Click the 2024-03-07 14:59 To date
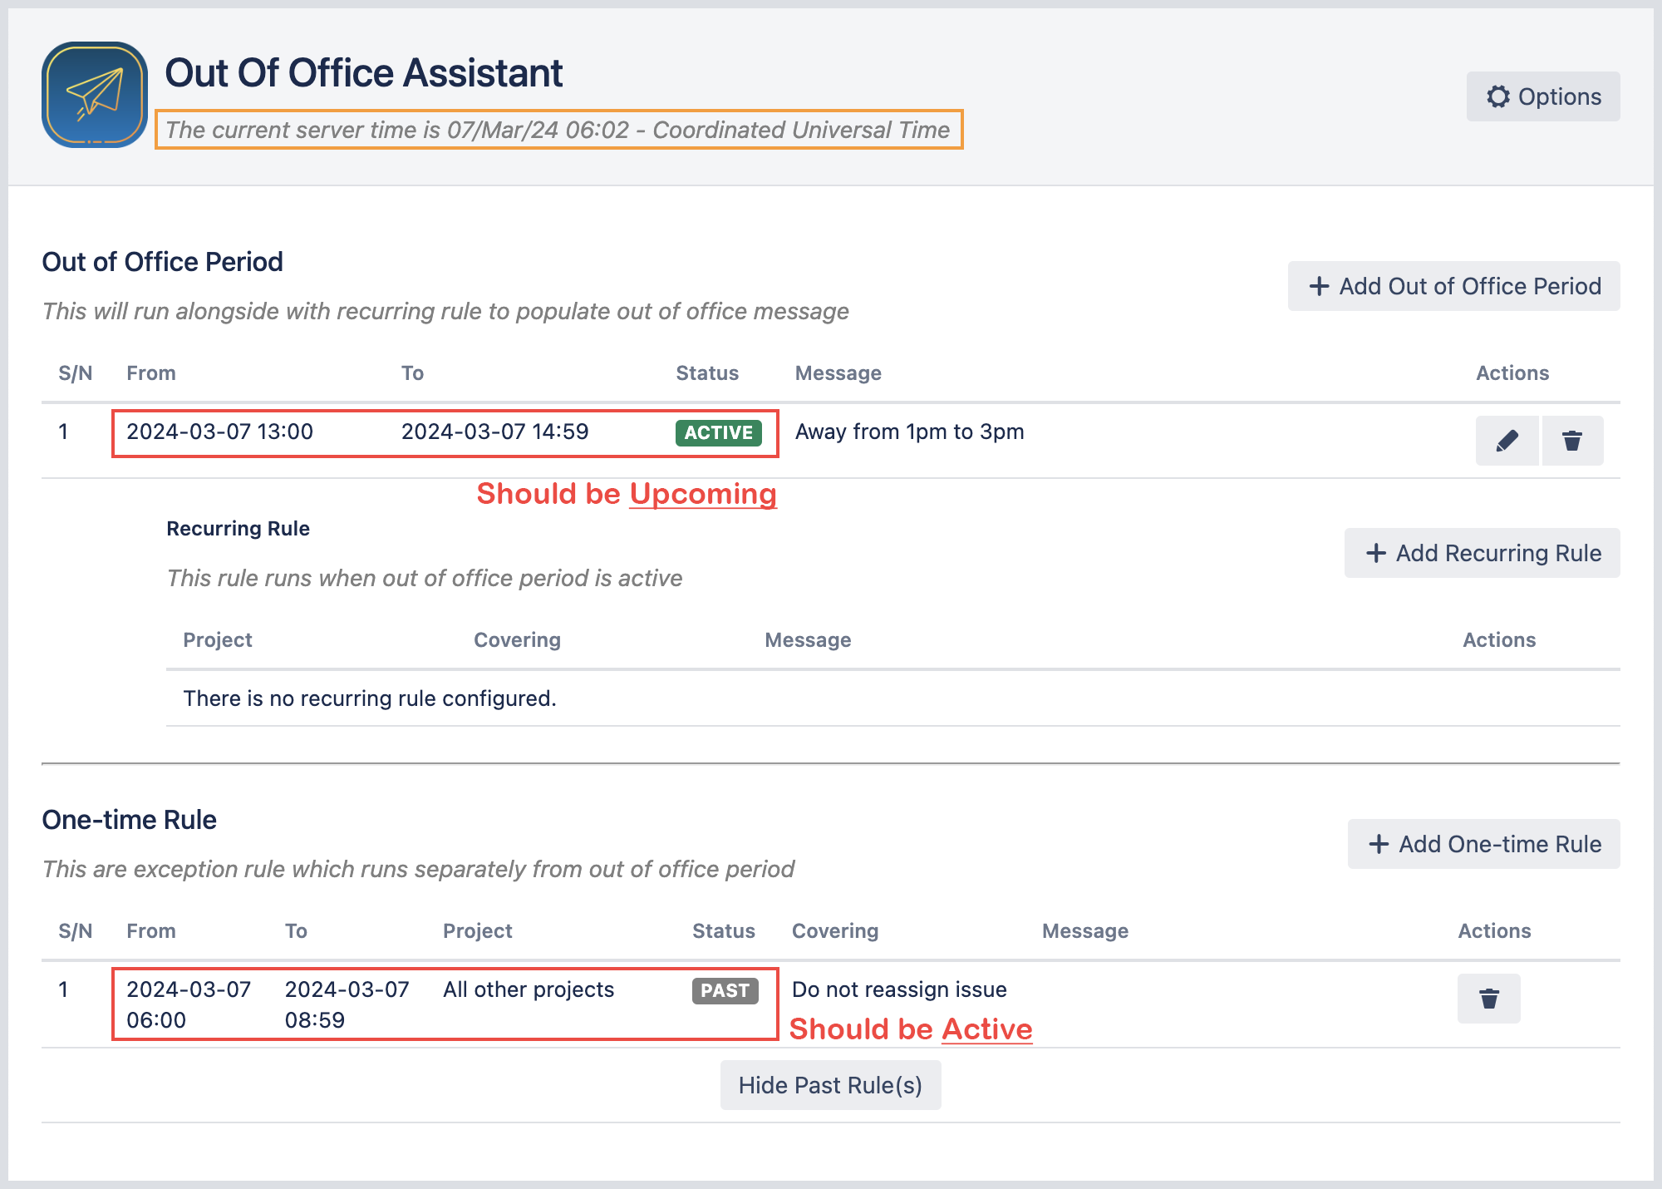The width and height of the screenshot is (1662, 1189). coord(494,432)
